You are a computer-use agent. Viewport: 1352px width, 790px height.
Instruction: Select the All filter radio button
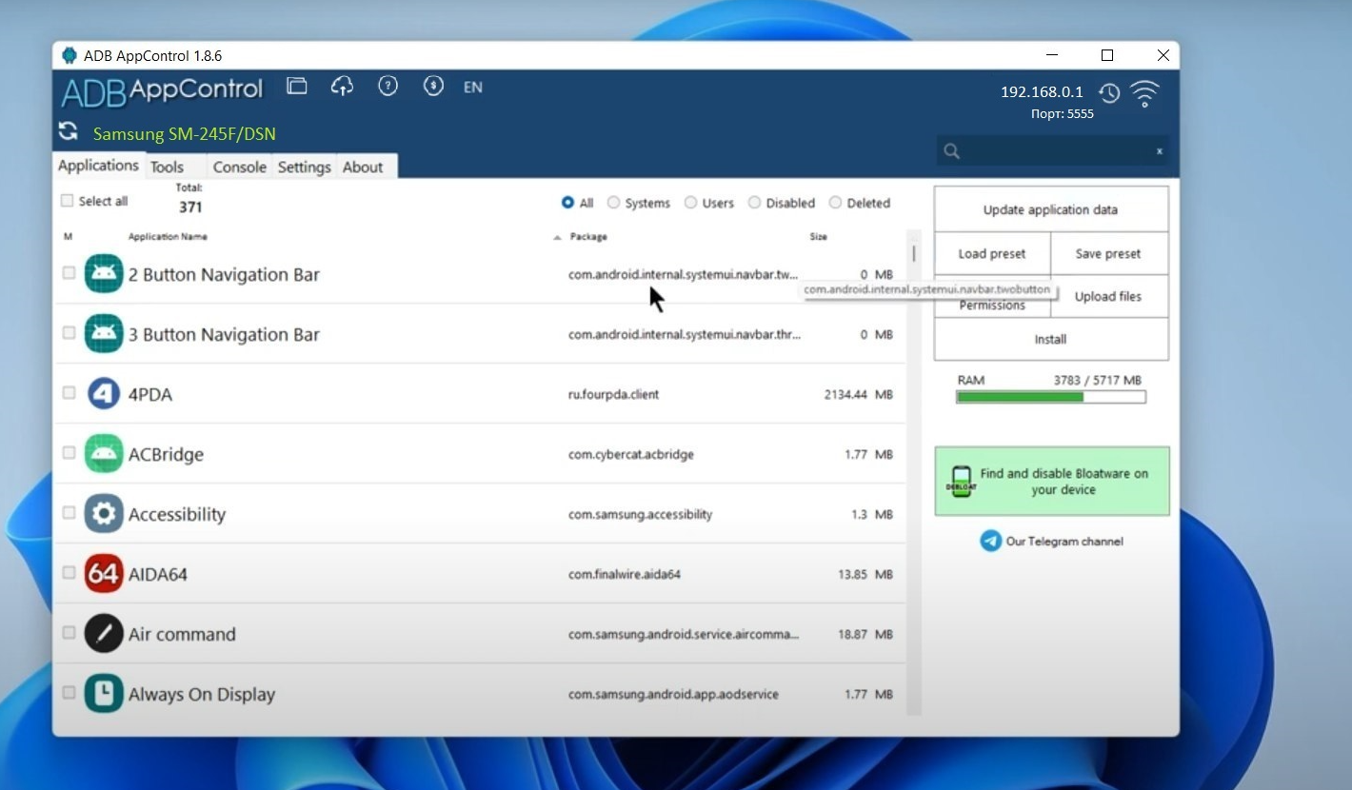(x=567, y=203)
